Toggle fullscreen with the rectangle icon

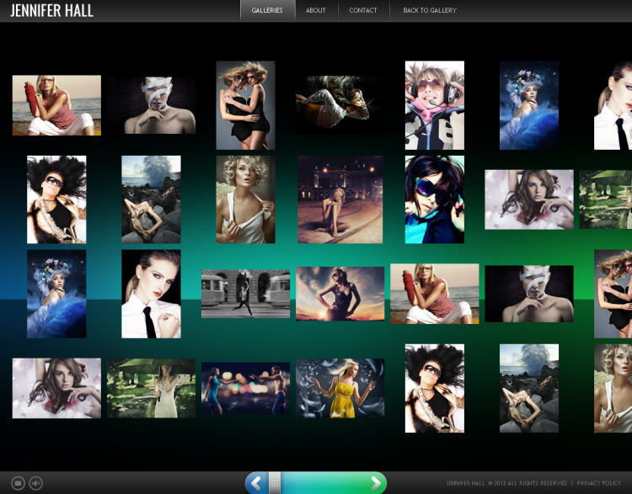coord(18,483)
